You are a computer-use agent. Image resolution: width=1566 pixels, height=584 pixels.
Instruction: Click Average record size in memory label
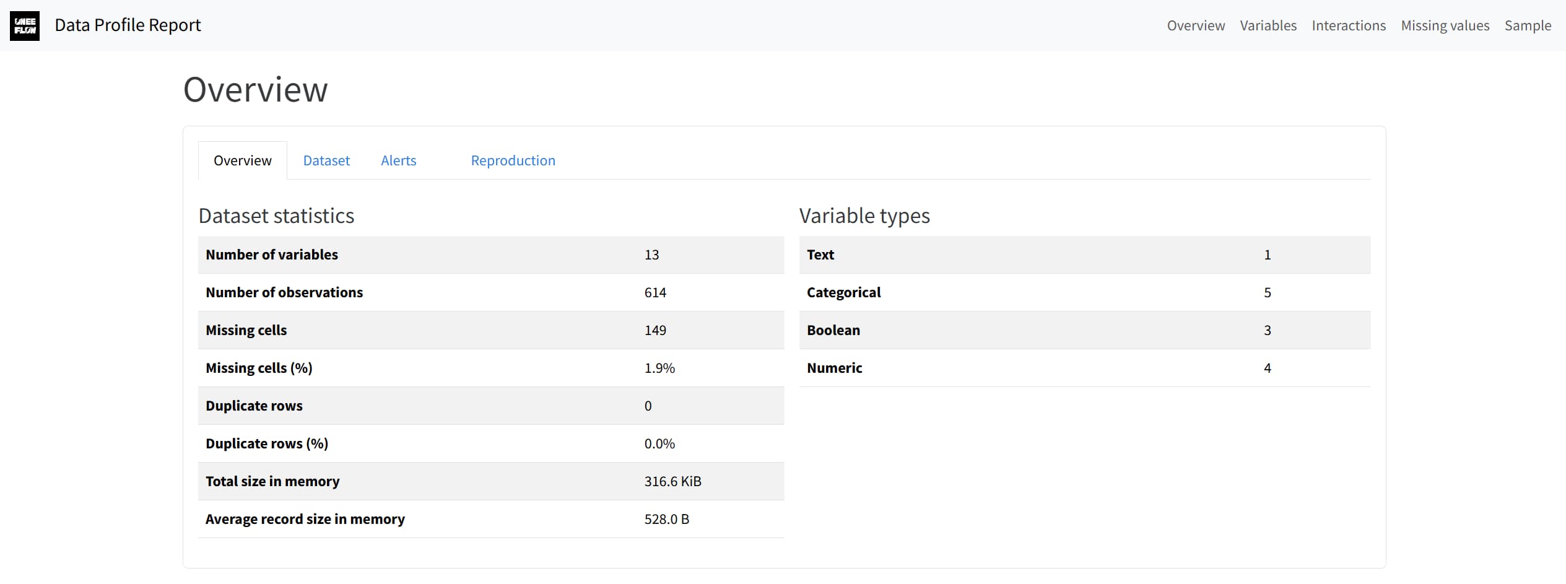tap(305, 519)
